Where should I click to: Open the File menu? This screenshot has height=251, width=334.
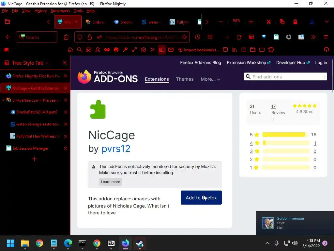coord(5,11)
